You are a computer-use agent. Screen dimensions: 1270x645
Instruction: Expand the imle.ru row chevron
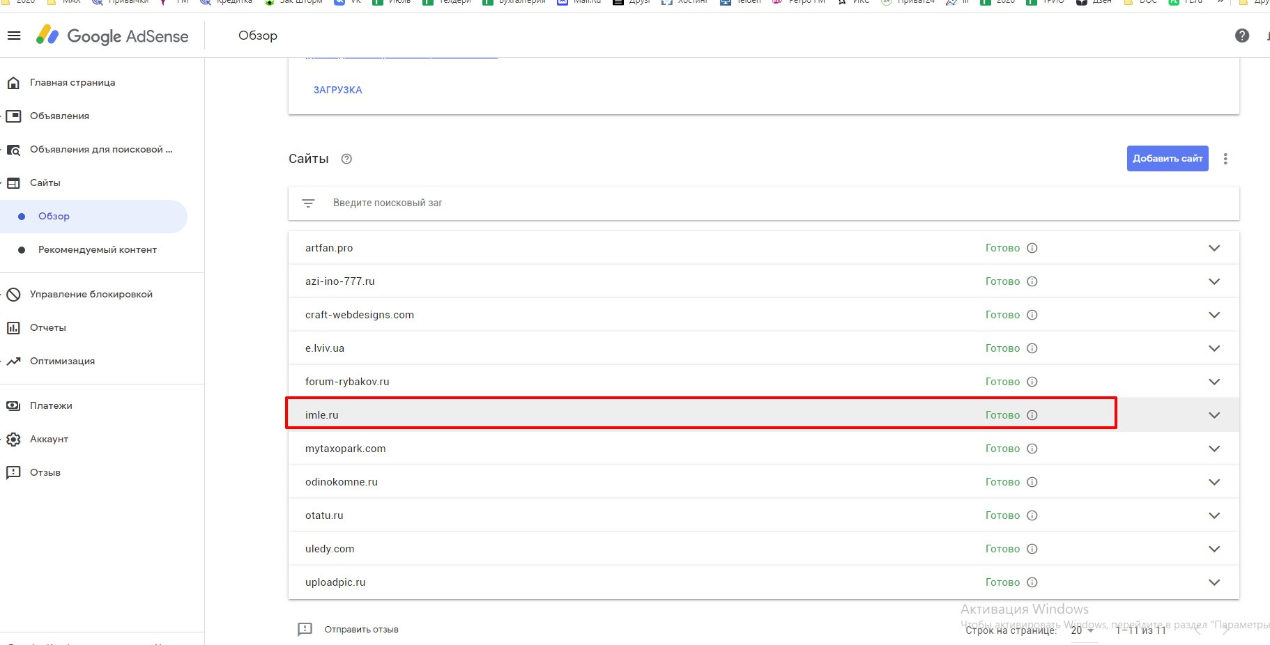tap(1214, 415)
